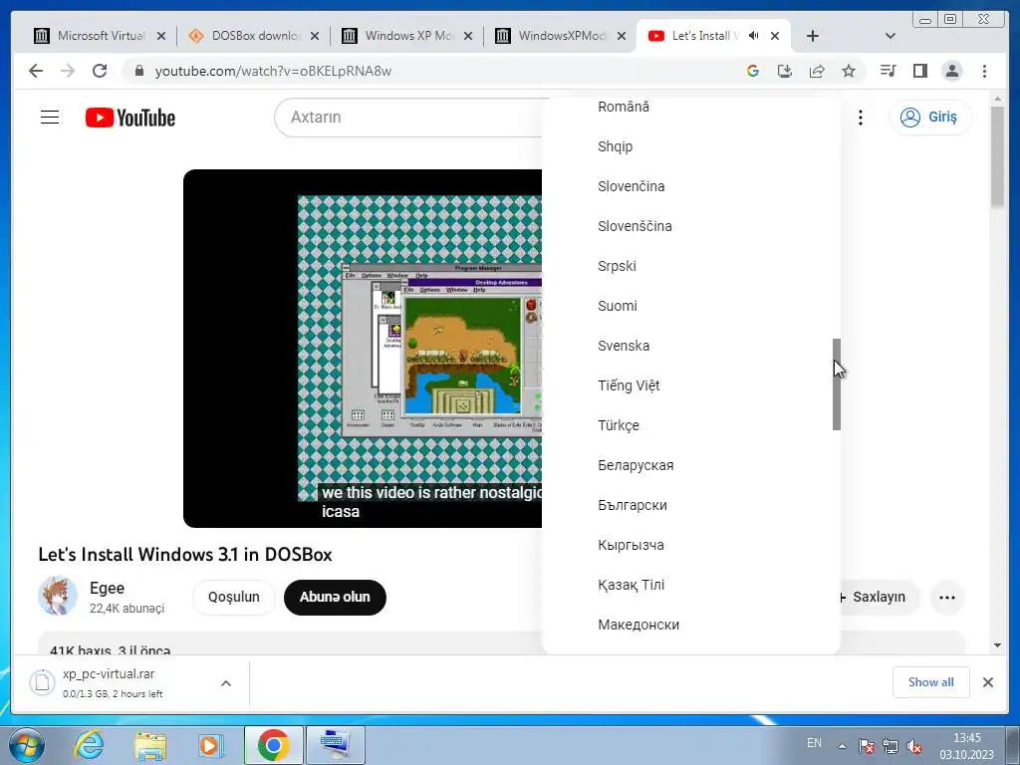
Task: Show hidden system tray icons
Action: (x=842, y=746)
